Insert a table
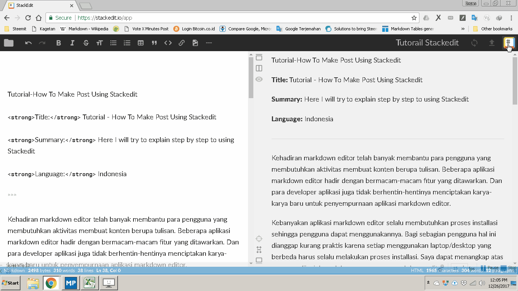 [x=141, y=43]
